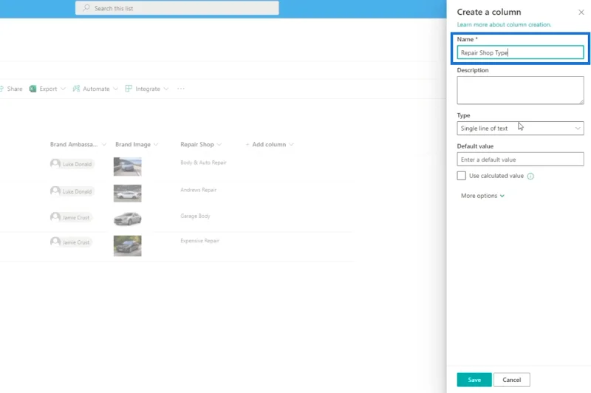Cancel column creation
Screen dimensions: 591x393
click(511, 380)
